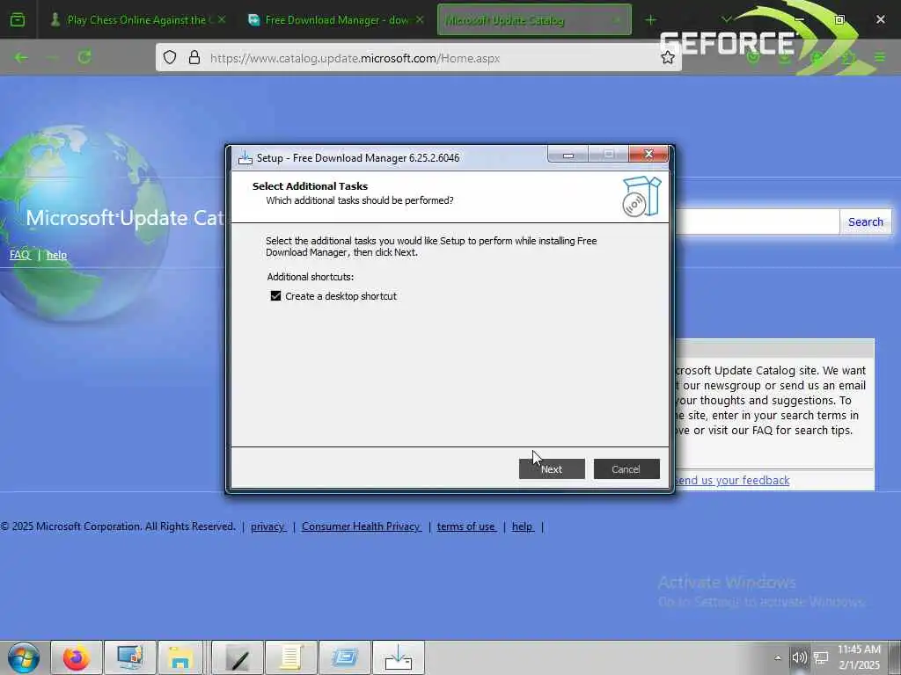Image resolution: width=901 pixels, height=675 pixels.
Task: Click the Microsoft Update Catalog page title
Action: (x=125, y=218)
